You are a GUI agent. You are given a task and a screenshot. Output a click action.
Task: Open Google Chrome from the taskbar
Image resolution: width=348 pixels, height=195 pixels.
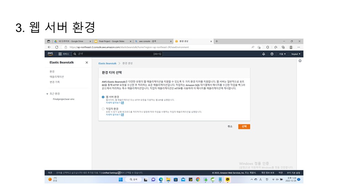pyautogui.click(x=198, y=179)
